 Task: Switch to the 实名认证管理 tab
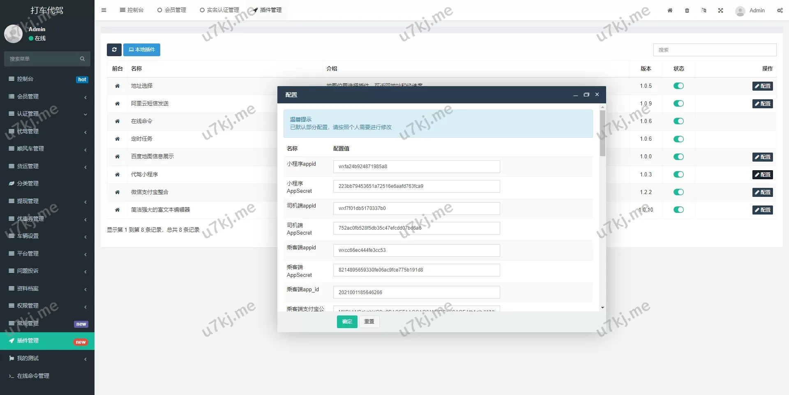click(x=219, y=10)
